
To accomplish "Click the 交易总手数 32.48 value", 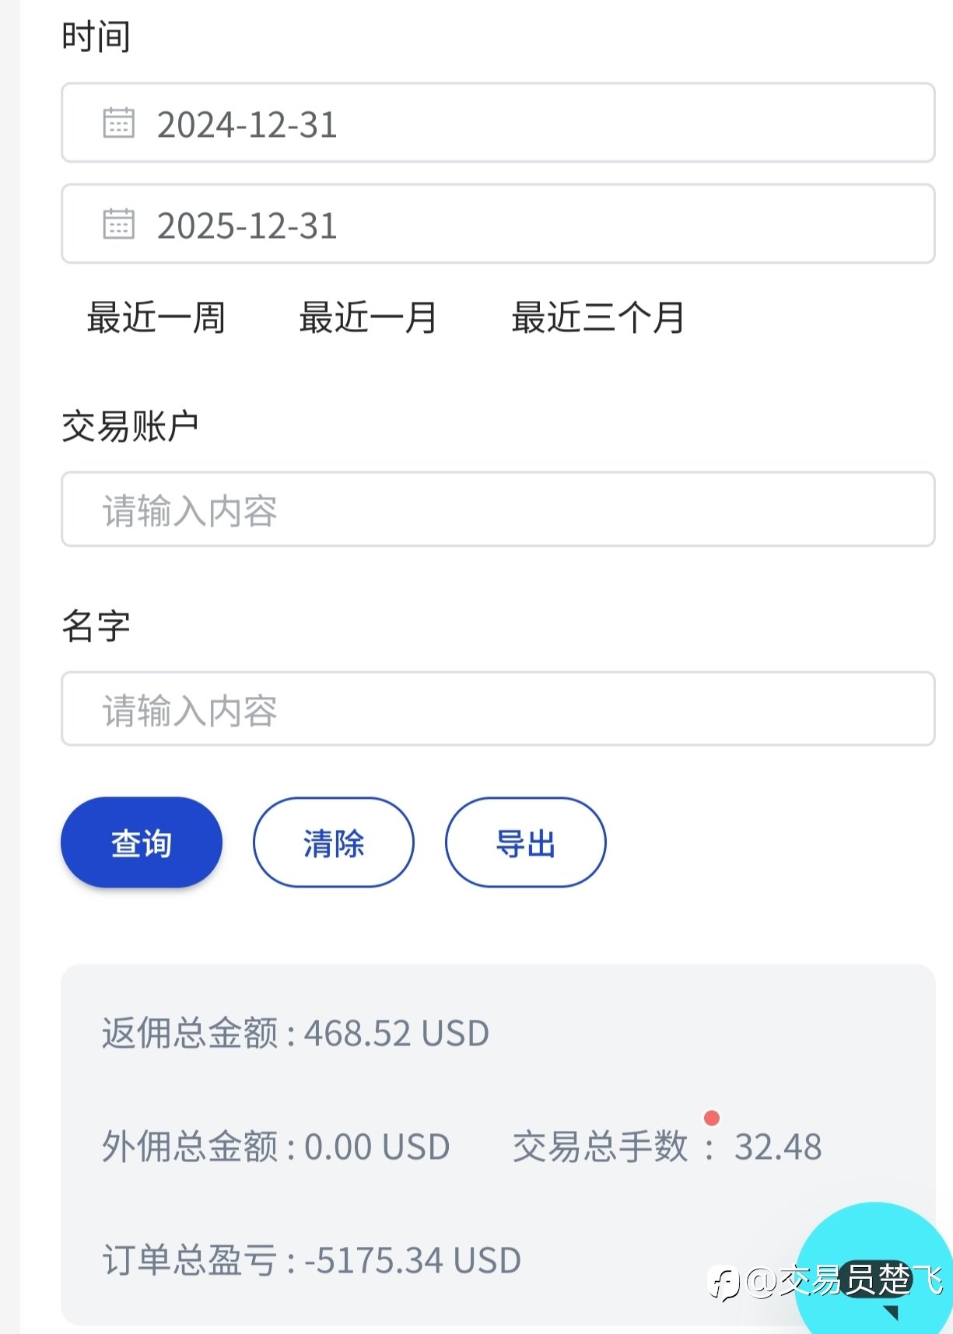I will 777,1147.
